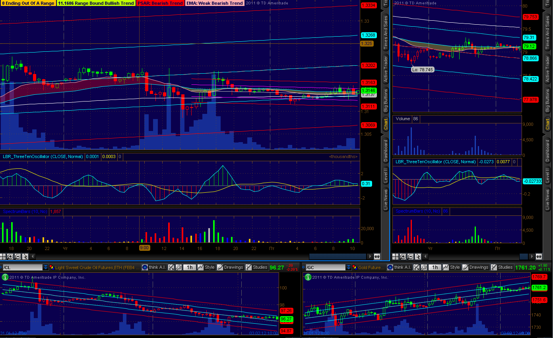The image size is (553, 338).
Task: Click the color link icon beside /CL symbol
Action: [52, 267]
